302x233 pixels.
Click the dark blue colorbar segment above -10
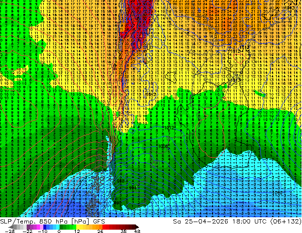45,227
